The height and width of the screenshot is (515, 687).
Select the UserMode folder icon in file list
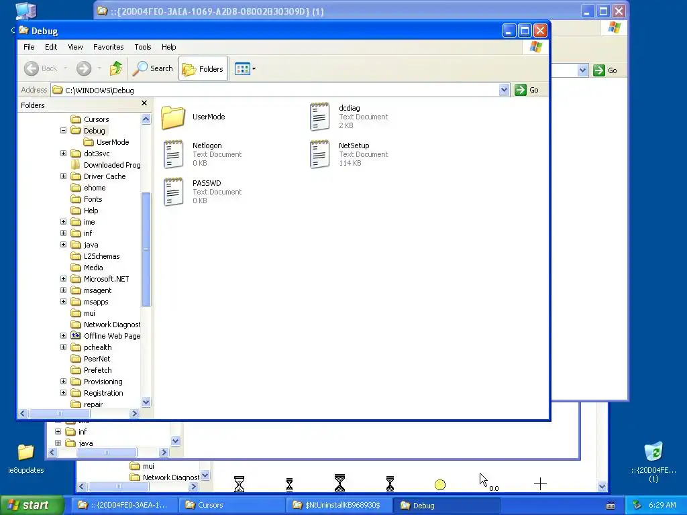coord(173,117)
